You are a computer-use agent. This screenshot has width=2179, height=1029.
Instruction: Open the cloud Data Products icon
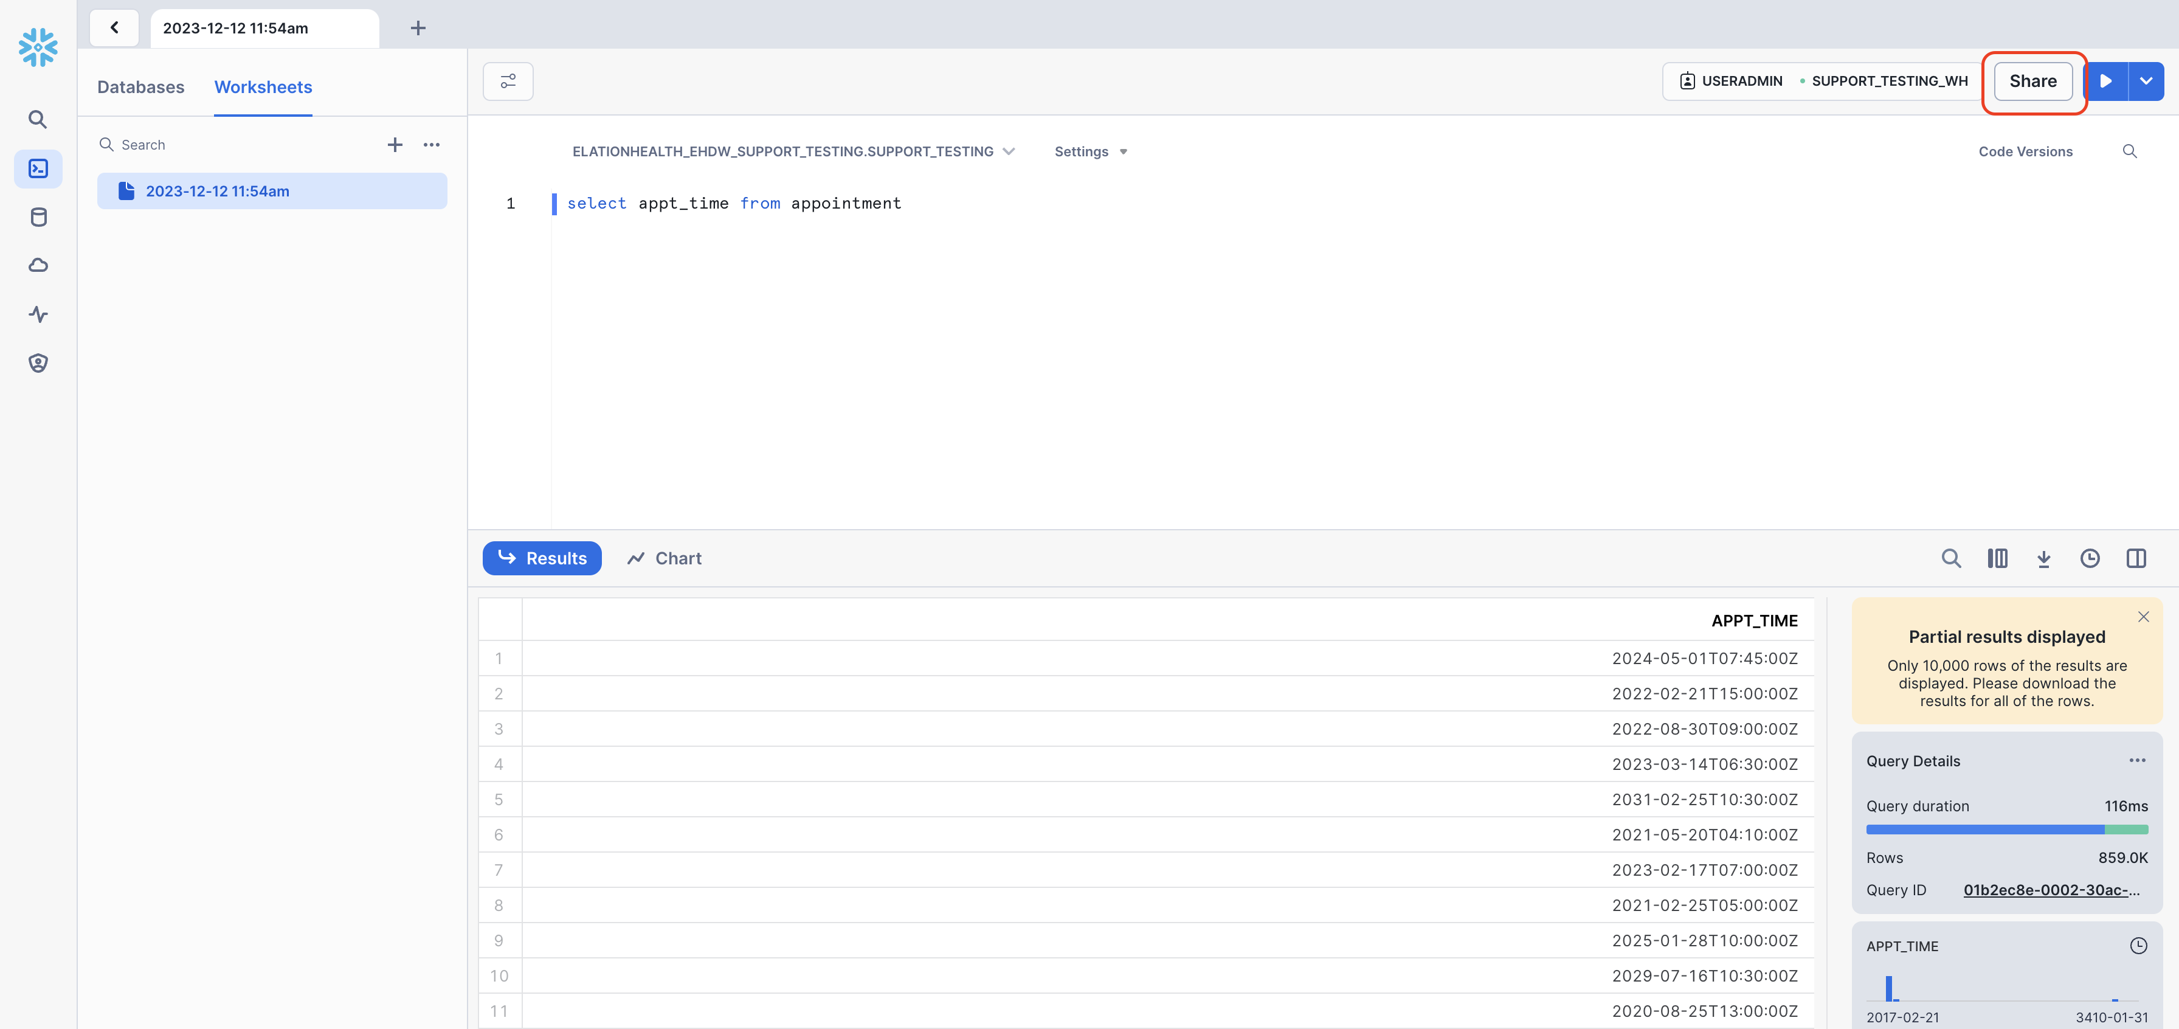(38, 266)
